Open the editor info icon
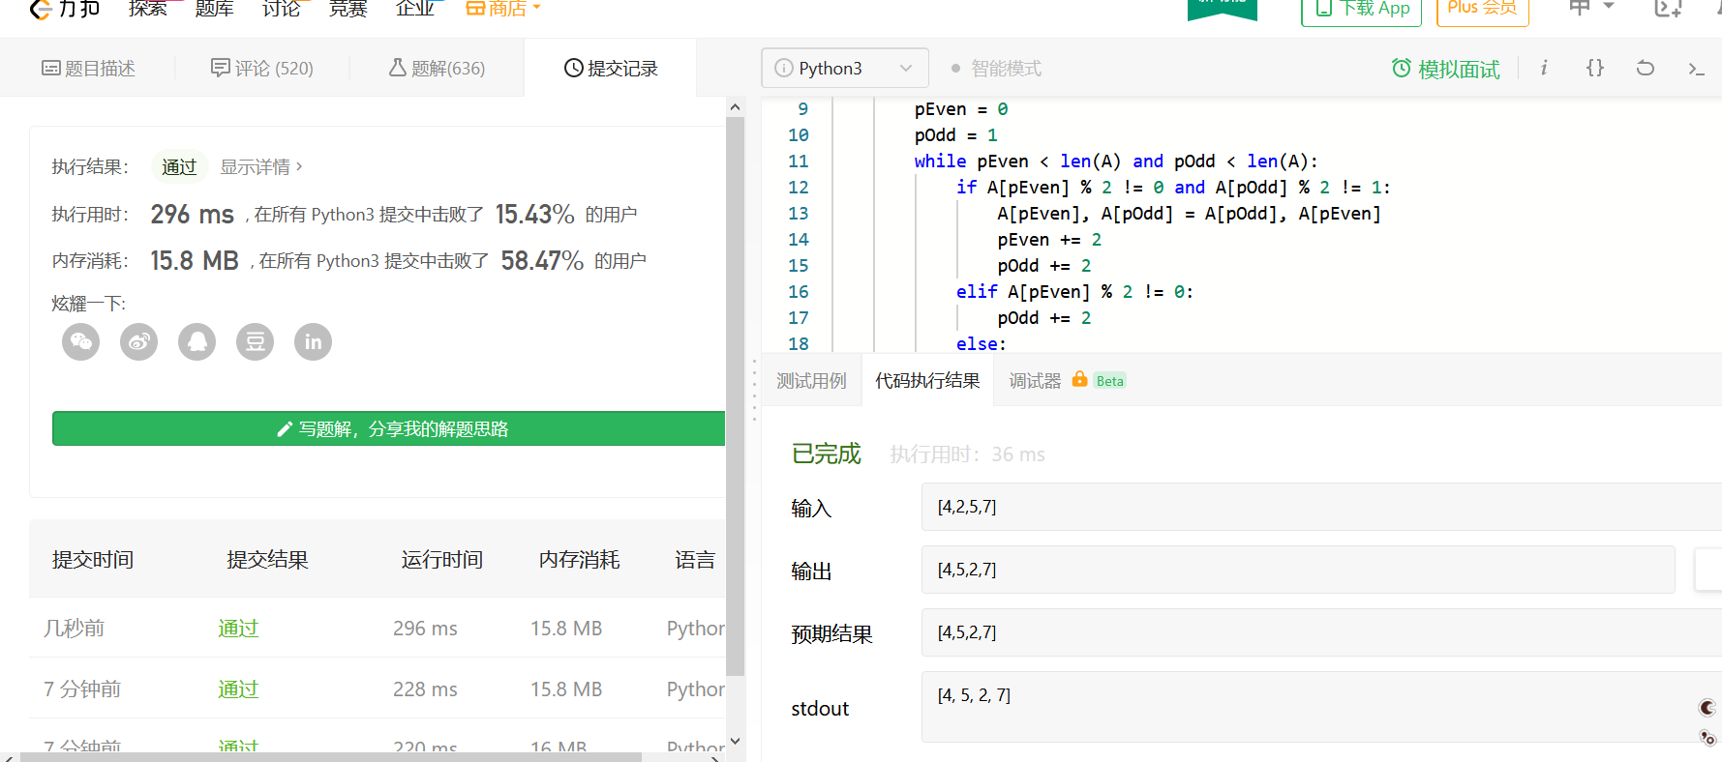Screen dimensions: 1722x762 (1544, 68)
